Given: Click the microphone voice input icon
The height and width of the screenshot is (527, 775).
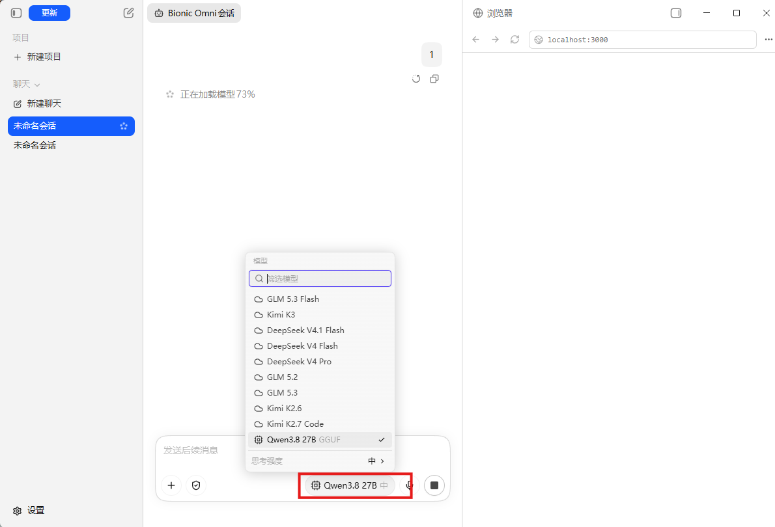Looking at the screenshot, I should tap(409, 485).
